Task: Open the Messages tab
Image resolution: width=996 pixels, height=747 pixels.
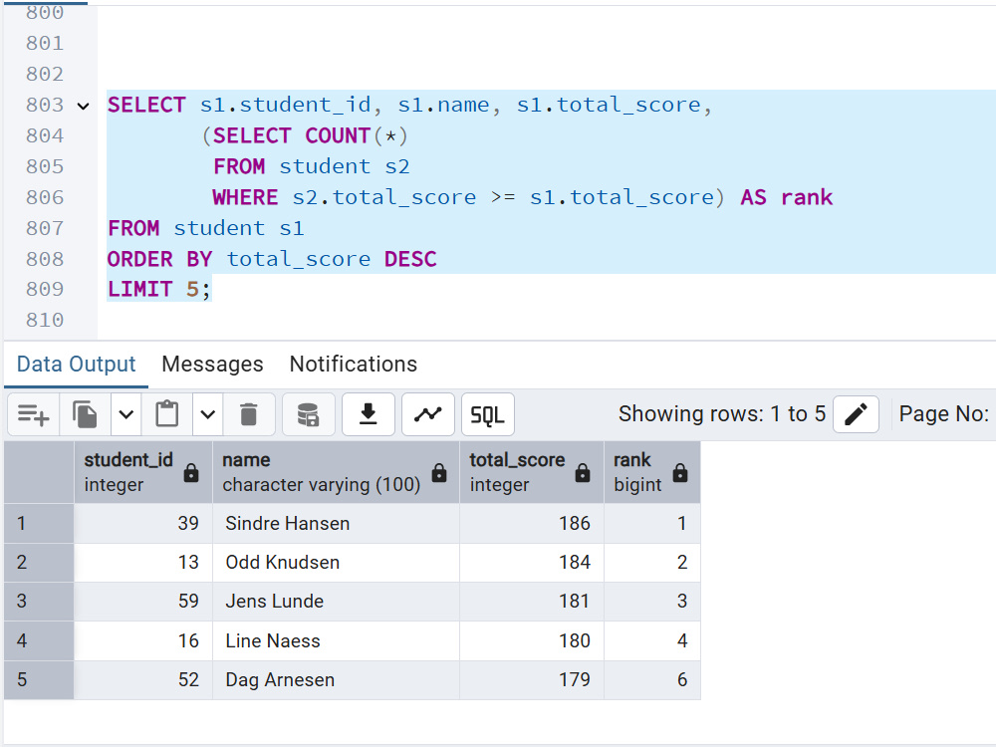Action: 212,364
